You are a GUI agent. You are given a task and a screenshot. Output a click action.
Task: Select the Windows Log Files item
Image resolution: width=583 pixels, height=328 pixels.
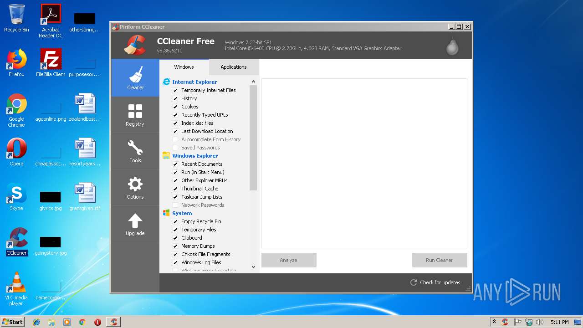coord(201,262)
